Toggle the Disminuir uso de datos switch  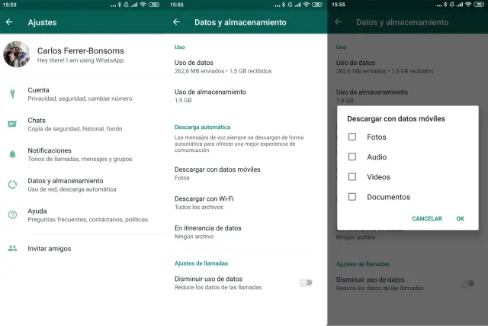[305, 282]
